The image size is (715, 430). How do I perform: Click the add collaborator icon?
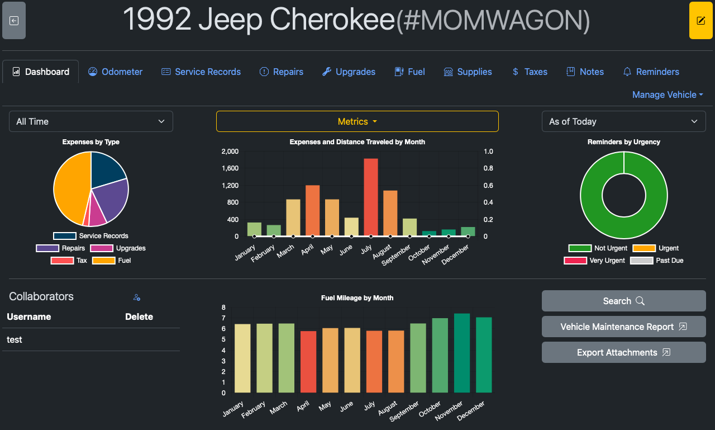click(x=137, y=297)
